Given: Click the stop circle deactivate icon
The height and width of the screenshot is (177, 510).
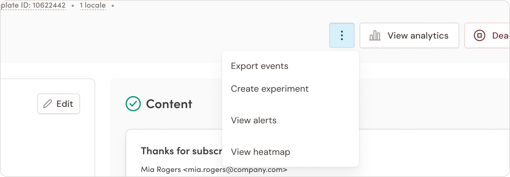Looking at the screenshot, I should click(x=480, y=35).
